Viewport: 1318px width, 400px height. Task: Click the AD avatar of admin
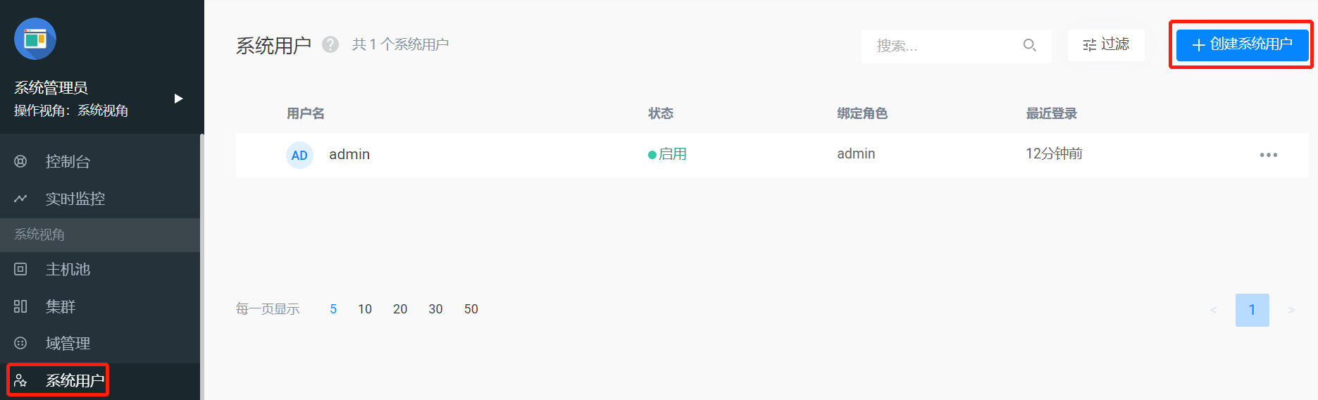click(x=299, y=155)
